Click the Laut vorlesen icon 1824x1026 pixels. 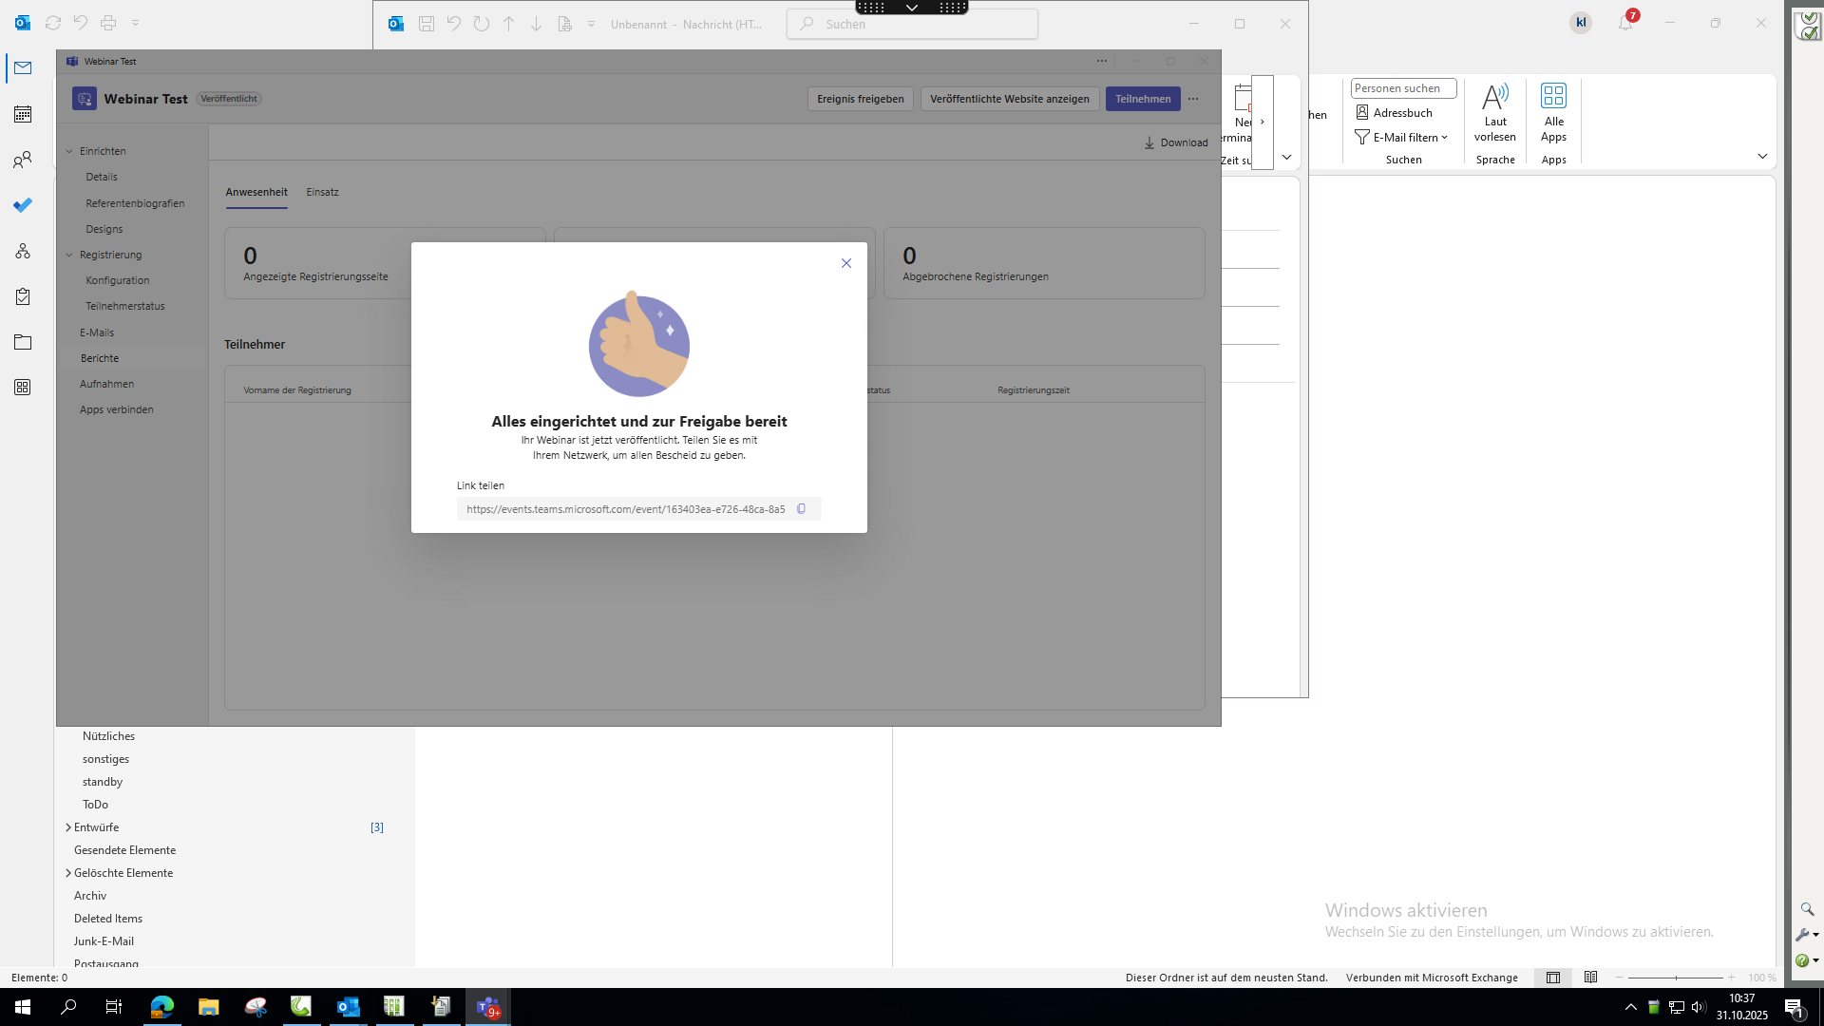click(1494, 98)
